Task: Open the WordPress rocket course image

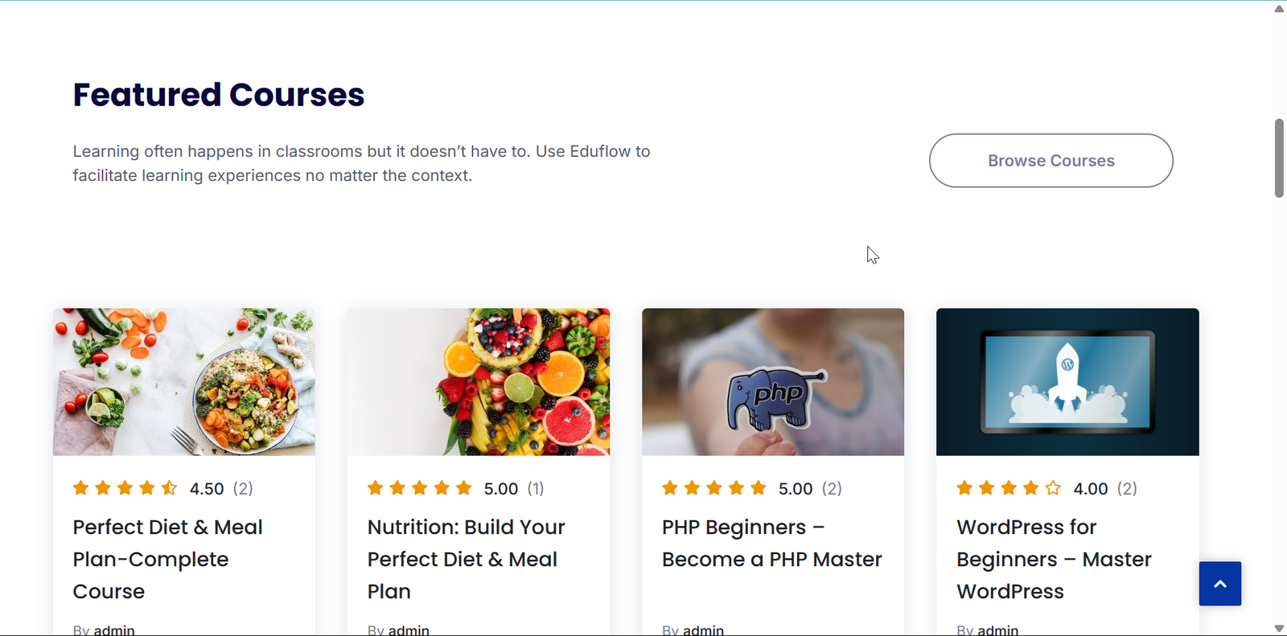Action: click(x=1067, y=382)
